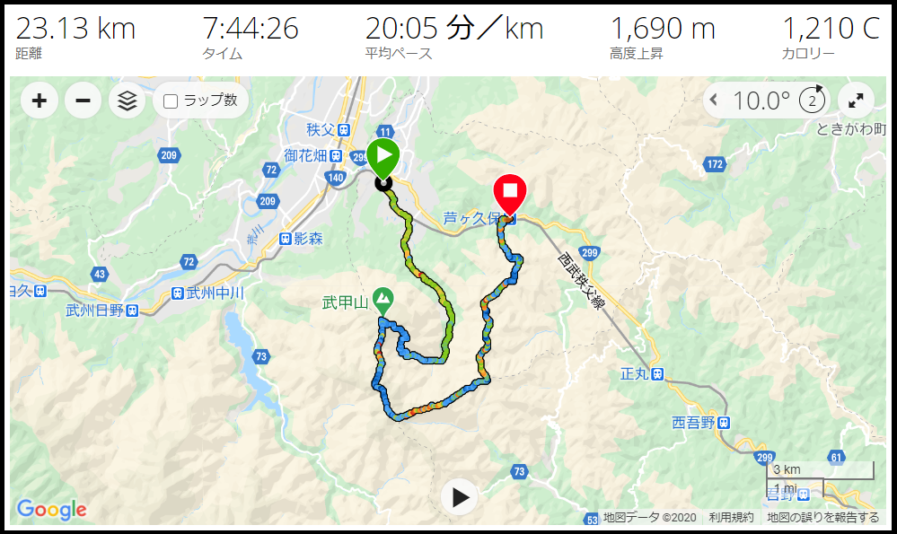Zoom out with the minus button

(83, 101)
